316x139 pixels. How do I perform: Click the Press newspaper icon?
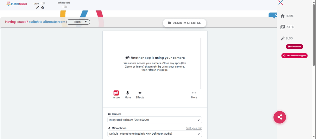coord(283,27)
